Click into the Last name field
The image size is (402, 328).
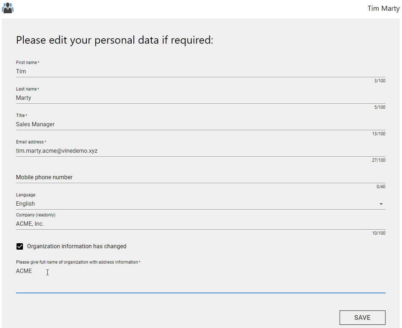coord(200,98)
